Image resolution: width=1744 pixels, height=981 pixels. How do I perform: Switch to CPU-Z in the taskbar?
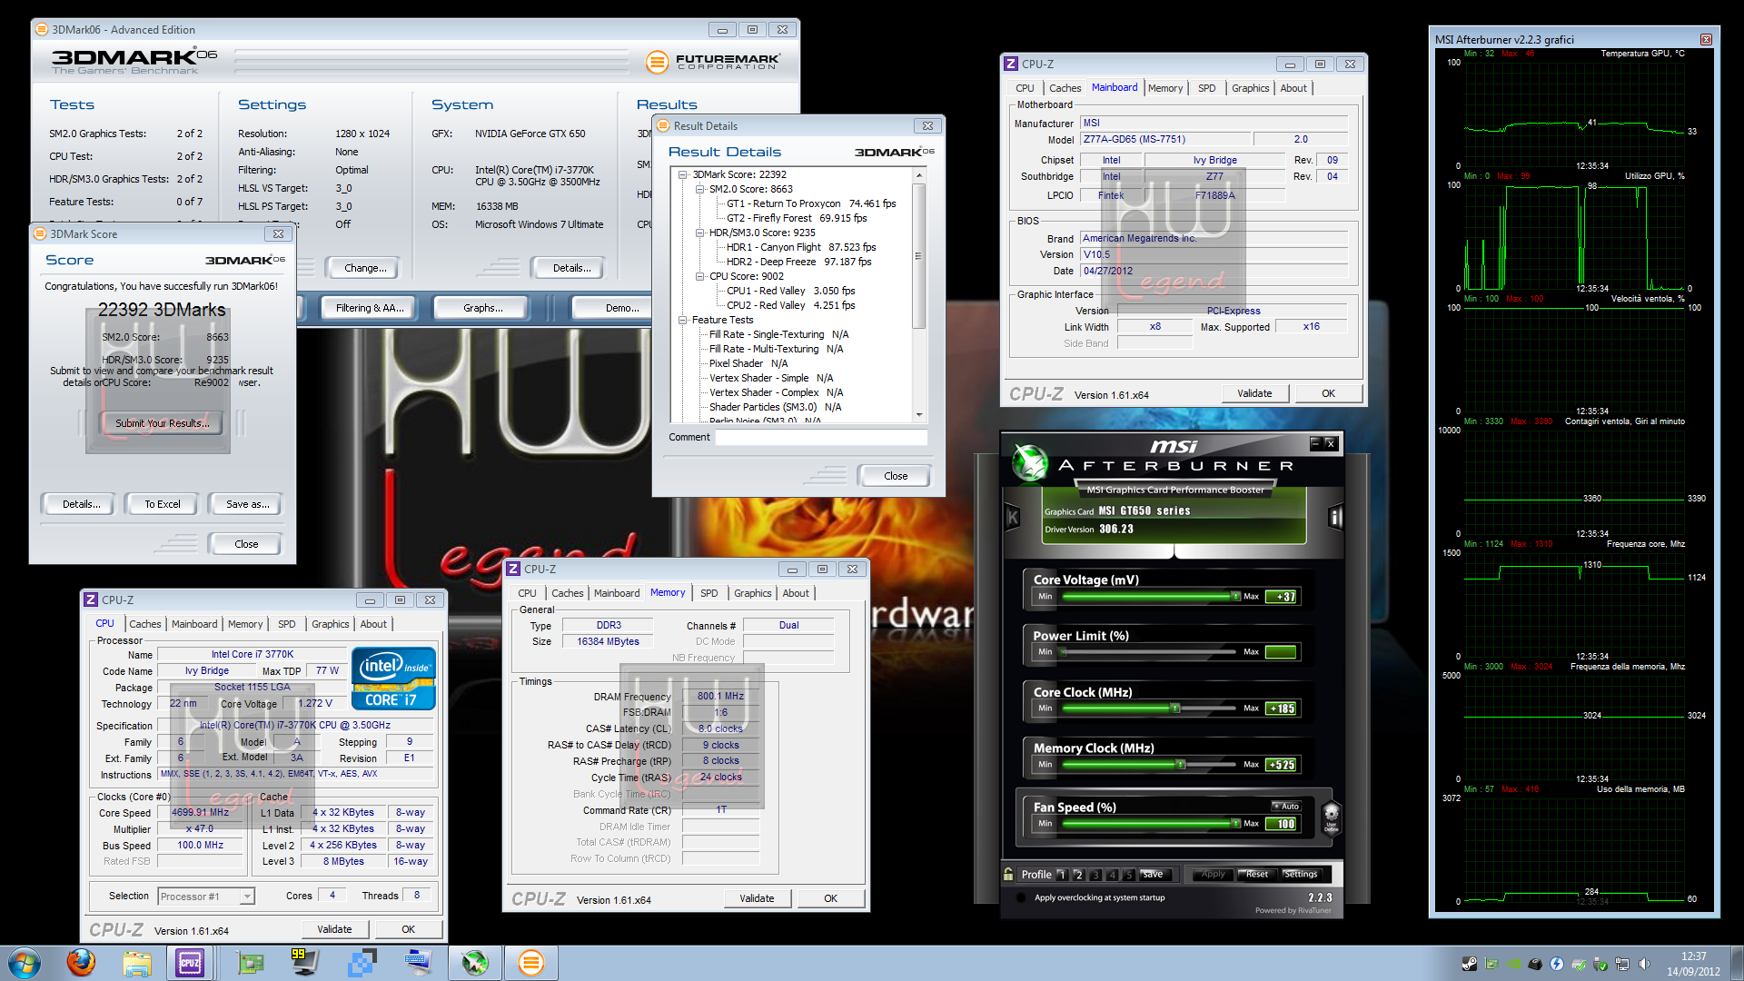(190, 963)
